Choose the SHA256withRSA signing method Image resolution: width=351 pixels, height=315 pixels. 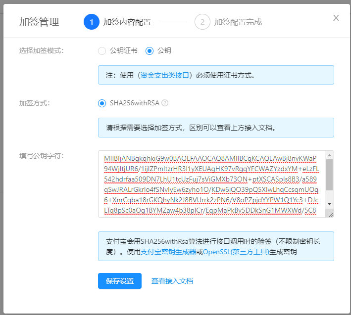(x=102, y=103)
